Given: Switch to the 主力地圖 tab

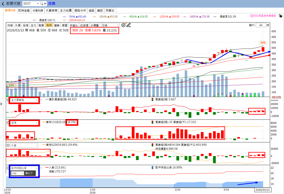Looking at the screenshot, I should (66, 11).
